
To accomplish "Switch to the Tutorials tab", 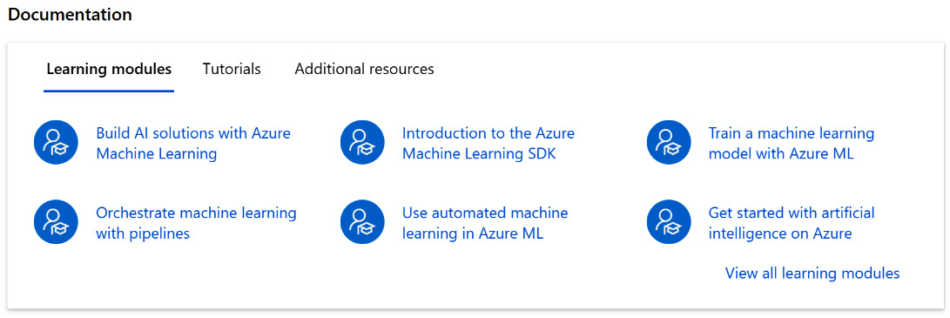I will point(232,69).
